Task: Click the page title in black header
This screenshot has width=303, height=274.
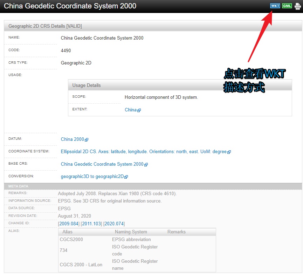Action: [x=70, y=6]
